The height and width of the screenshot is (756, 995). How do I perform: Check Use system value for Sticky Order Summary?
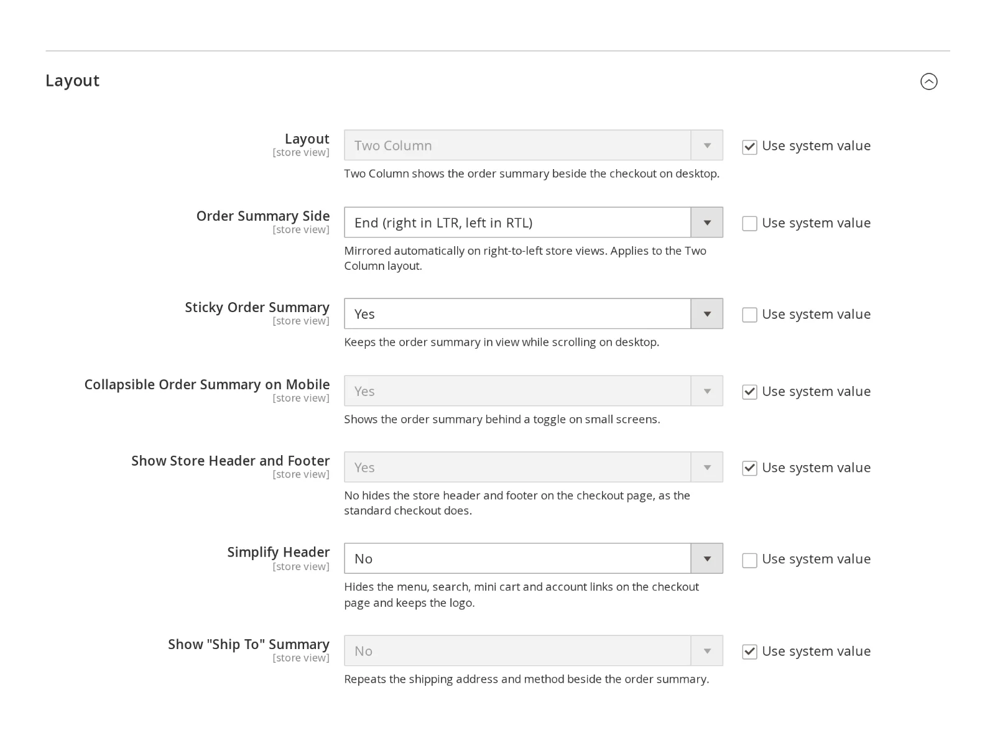(749, 315)
